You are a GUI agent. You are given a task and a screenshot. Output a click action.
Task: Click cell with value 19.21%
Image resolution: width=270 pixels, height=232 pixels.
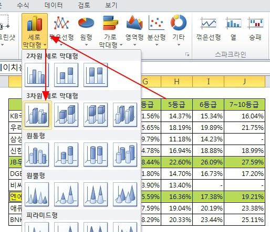point(244,196)
